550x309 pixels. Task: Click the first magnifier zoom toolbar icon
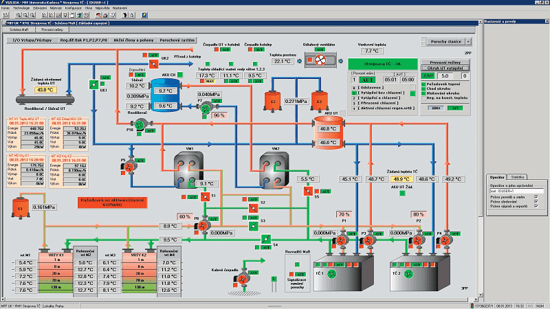coord(19,15)
